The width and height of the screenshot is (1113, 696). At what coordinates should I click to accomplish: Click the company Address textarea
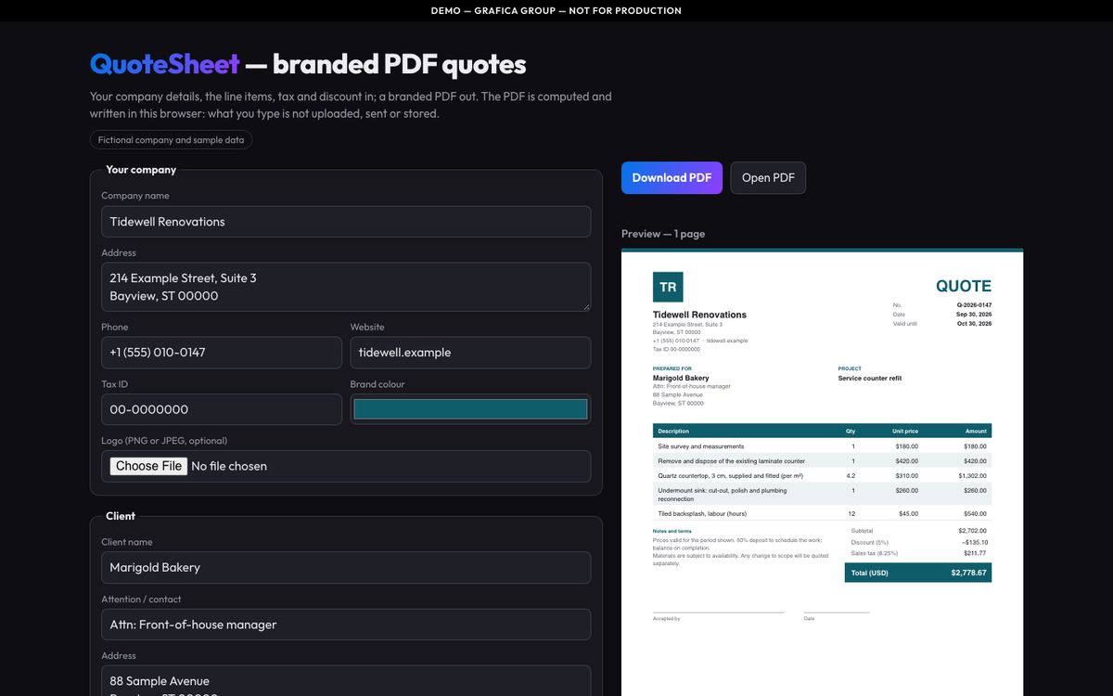pos(346,287)
